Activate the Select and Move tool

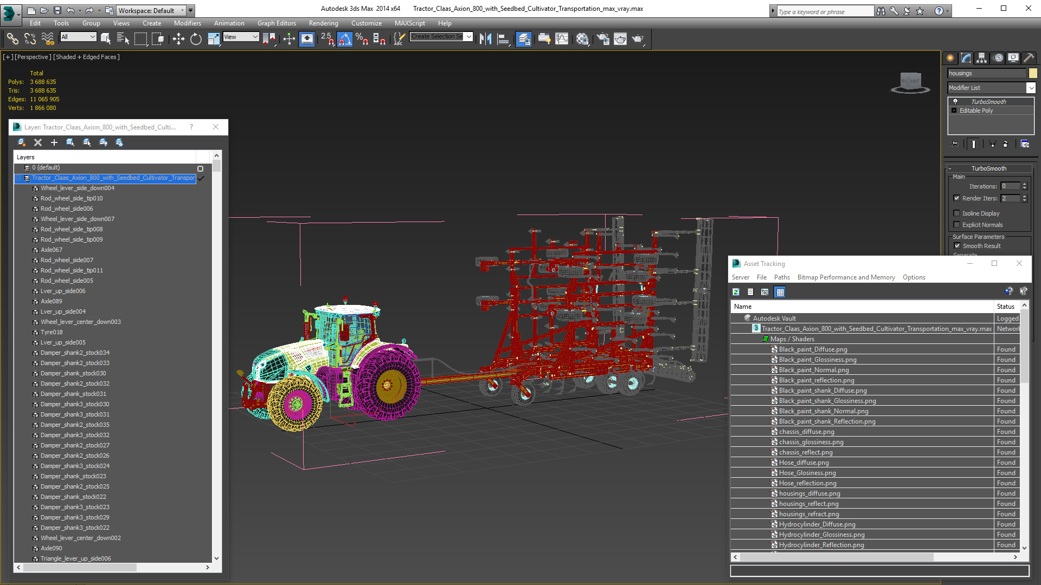click(178, 38)
